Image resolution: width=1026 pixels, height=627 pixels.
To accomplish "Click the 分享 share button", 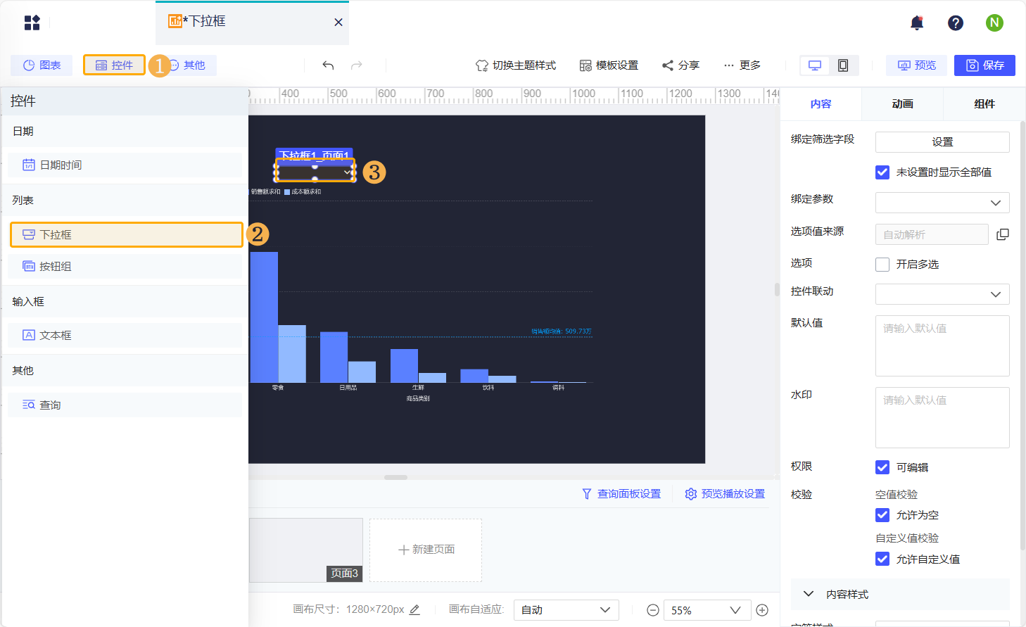I will [x=680, y=65].
